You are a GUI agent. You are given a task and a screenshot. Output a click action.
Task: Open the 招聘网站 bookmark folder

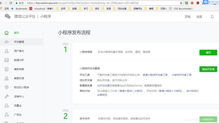135,8
